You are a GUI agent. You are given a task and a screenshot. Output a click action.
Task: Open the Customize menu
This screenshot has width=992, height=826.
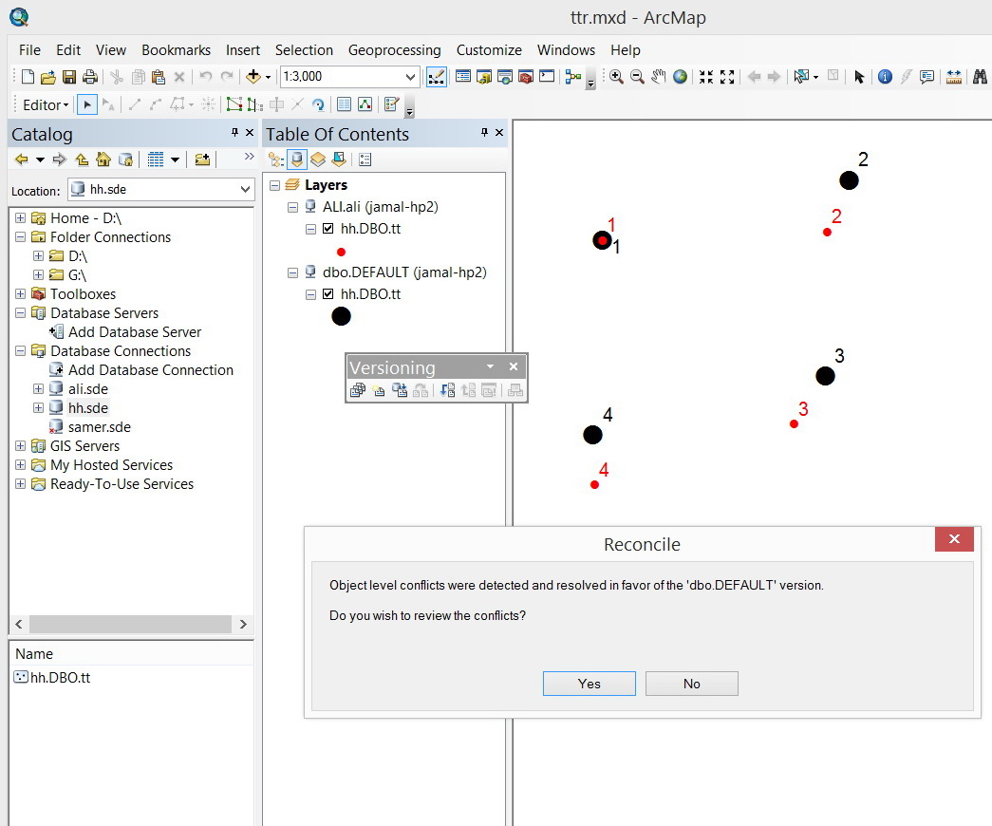(489, 50)
